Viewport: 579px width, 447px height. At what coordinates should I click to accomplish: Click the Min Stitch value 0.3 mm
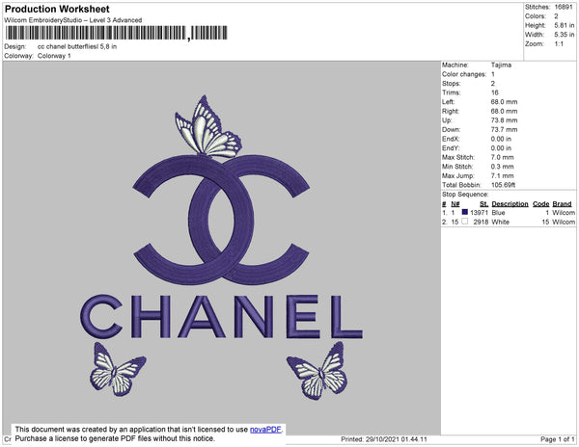(502, 167)
